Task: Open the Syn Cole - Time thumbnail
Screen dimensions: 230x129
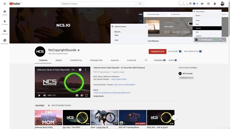Action: [x=77, y=118]
